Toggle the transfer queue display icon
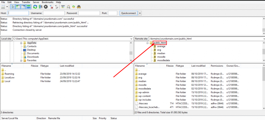 28,7
